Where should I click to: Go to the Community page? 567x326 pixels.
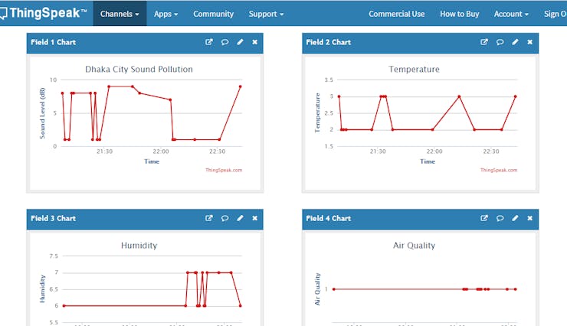(x=213, y=14)
